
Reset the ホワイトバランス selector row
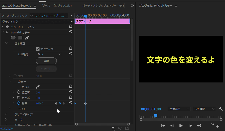pos(70,86)
